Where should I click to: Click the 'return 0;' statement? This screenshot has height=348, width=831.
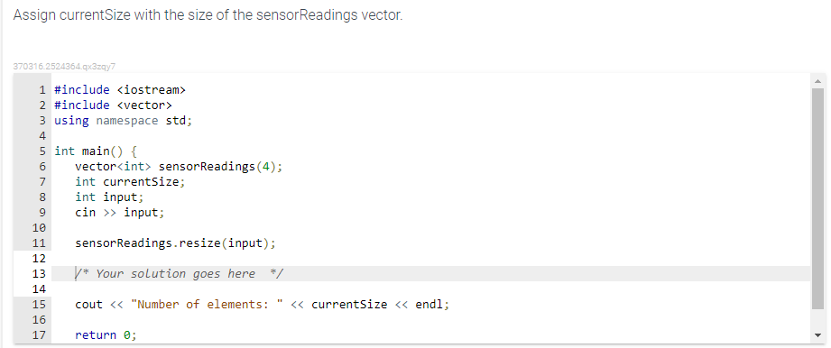(106, 335)
